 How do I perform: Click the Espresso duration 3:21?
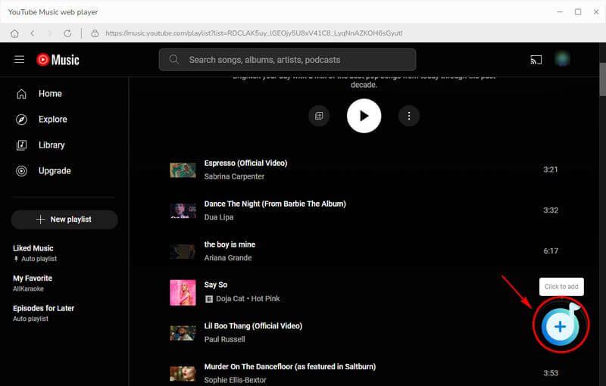[x=551, y=170]
